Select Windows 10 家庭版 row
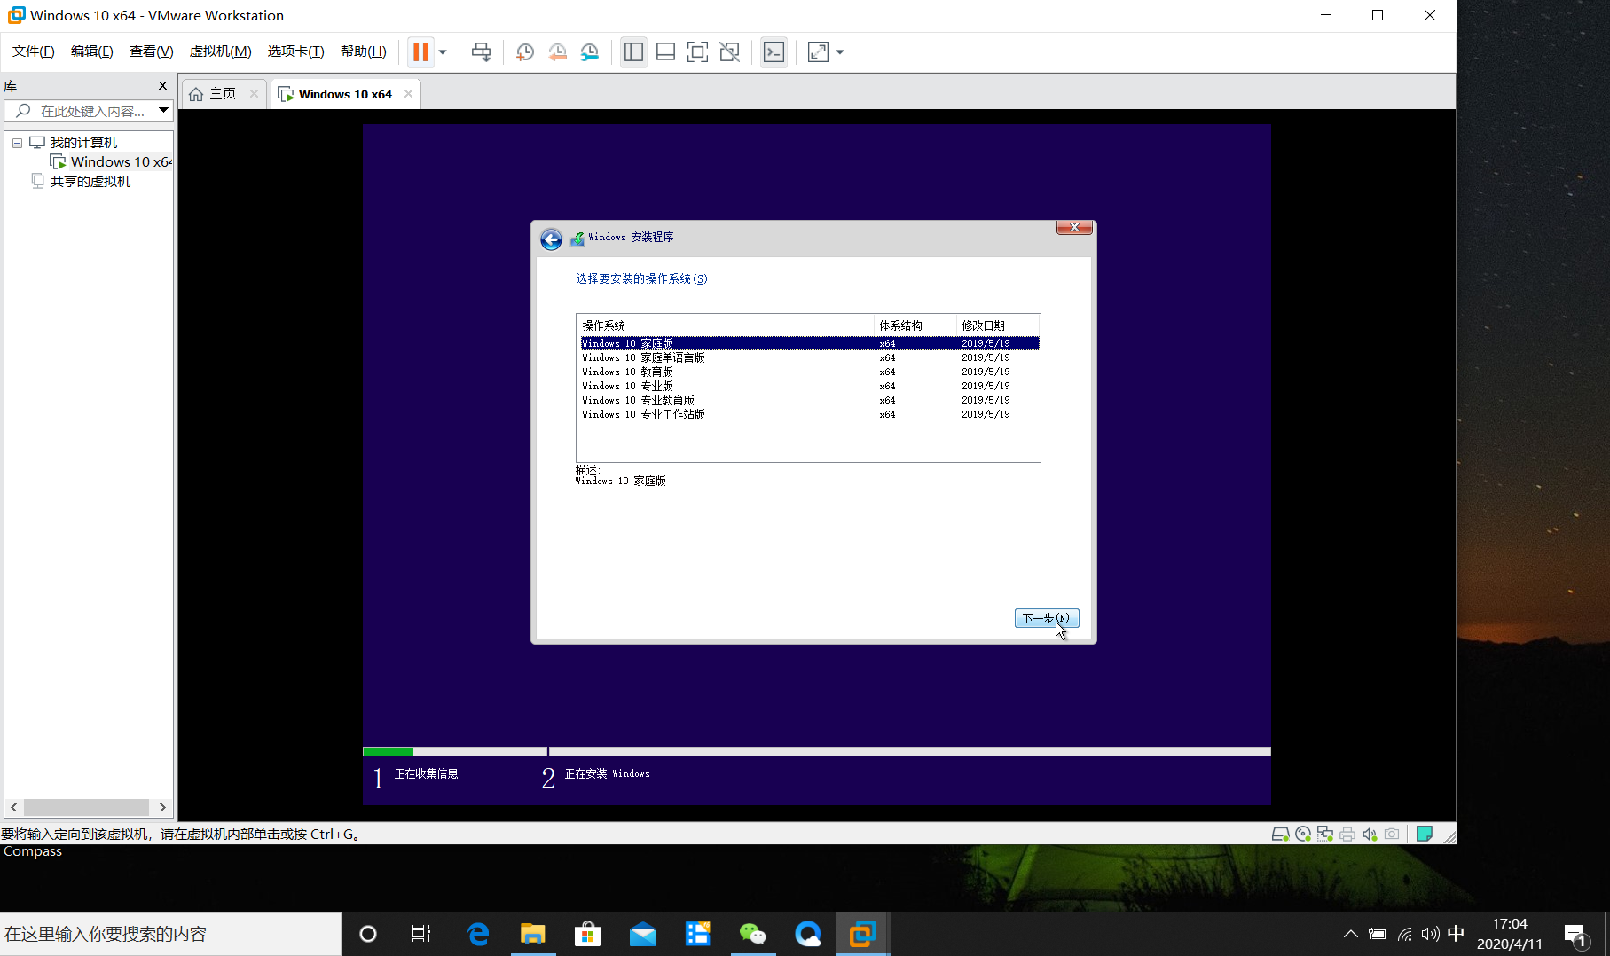Screen dimensions: 1610x956 point(809,343)
